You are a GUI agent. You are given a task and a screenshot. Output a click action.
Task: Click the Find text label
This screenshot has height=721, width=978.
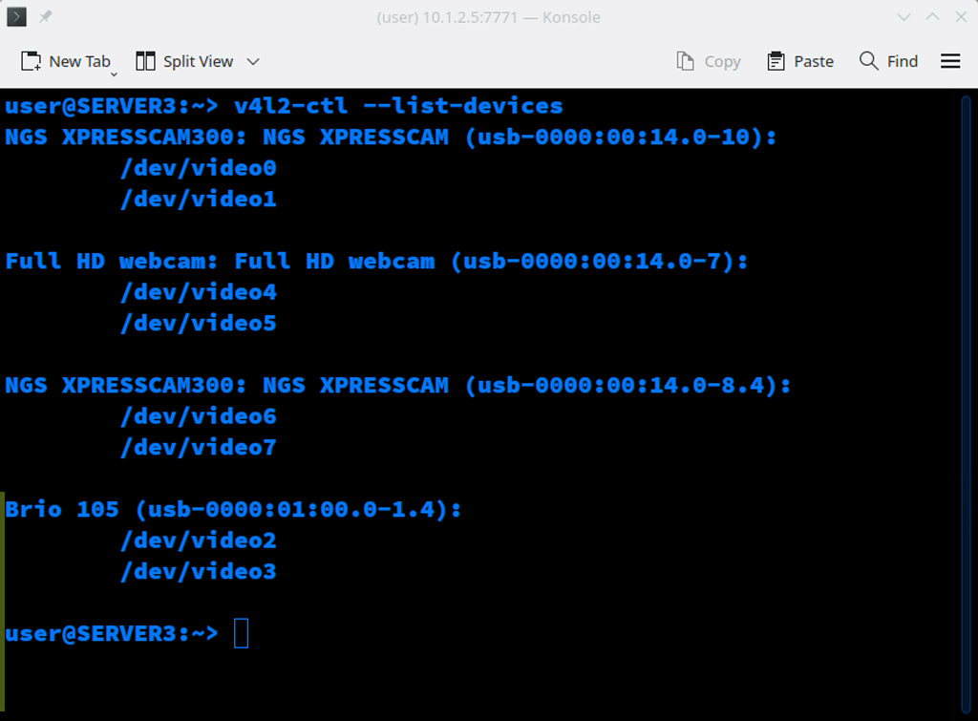tap(902, 61)
